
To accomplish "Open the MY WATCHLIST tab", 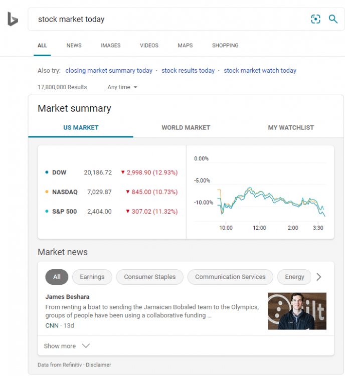I will pyautogui.click(x=291, y=128).
